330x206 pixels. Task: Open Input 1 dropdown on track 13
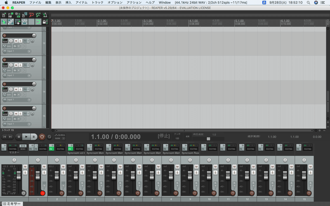(29, 75)
